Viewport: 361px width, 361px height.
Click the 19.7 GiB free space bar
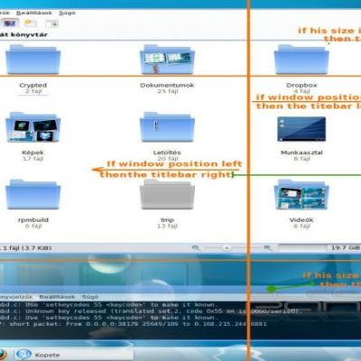[x=319, y=248]
